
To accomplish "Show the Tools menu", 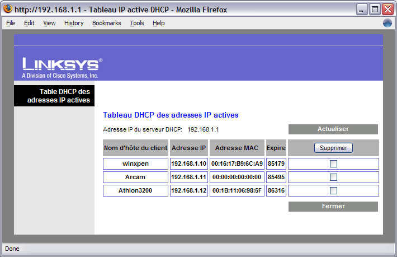I will click(x=136, y=23).
